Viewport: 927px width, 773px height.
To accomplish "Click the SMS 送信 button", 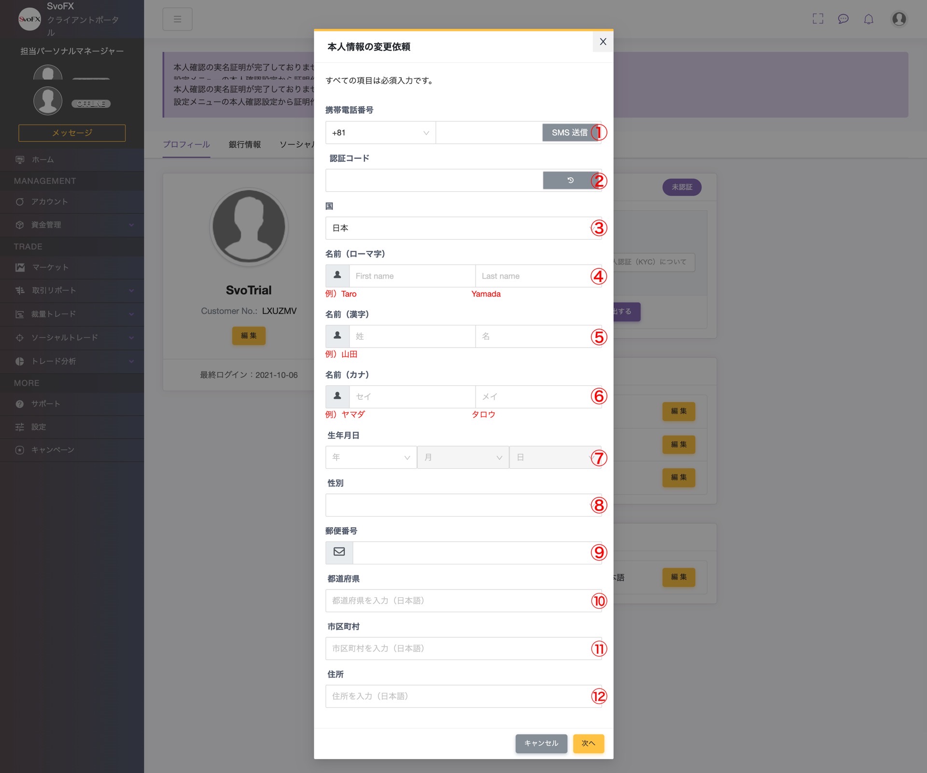I will (570, 133).
